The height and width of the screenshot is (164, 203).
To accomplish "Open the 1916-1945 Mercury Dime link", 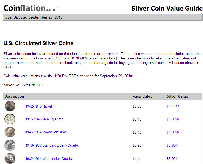I will coord(44,119).
